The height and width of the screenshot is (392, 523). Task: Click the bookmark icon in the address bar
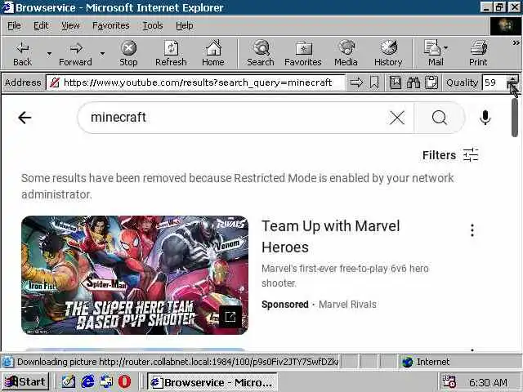[x=374, y=82]
